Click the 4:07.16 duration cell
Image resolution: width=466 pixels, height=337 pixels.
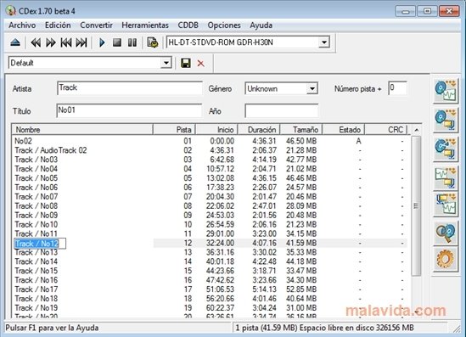264,243
